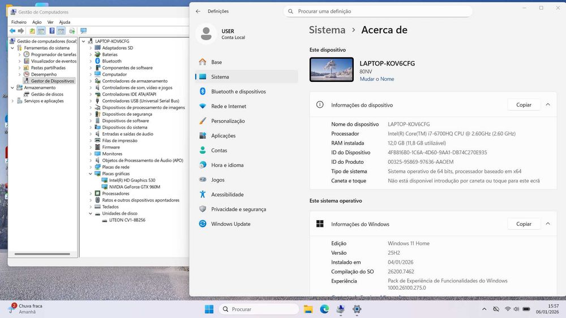Open the Ação menu

click(x=37, y=22)
